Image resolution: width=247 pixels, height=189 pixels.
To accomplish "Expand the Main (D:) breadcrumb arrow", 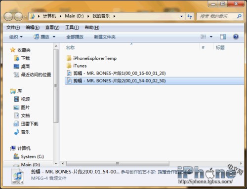I will click(x=88, y=16).
